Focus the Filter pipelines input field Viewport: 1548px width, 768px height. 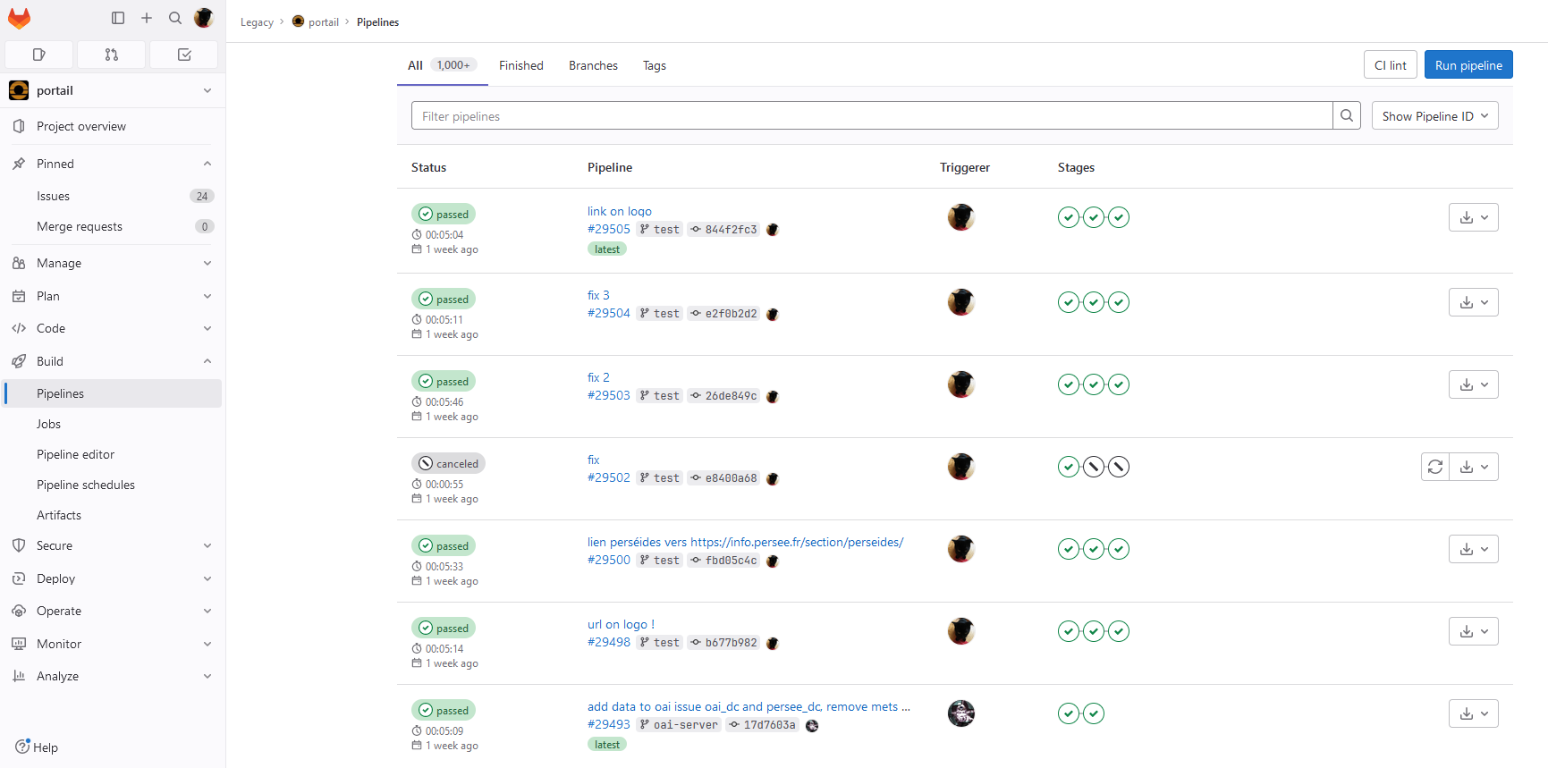click(871, 116)
